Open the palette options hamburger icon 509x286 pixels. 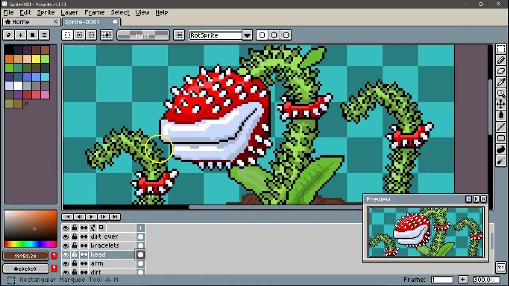pyautogui.click(x=44, y=35)
